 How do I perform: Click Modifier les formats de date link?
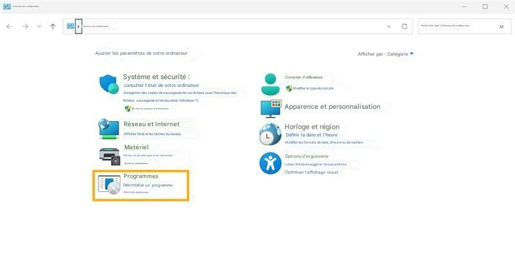coord(324,142)
